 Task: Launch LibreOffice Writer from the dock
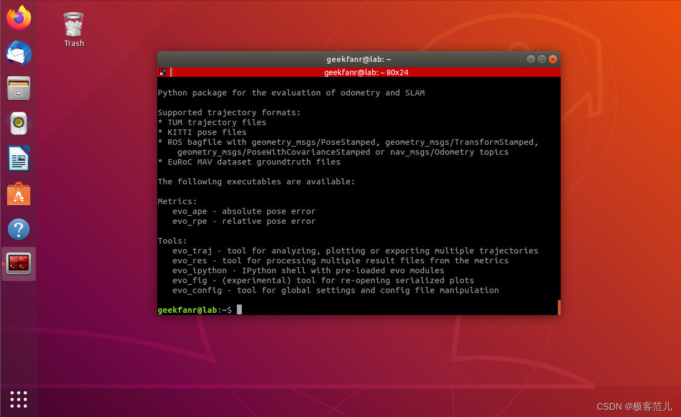19,159
